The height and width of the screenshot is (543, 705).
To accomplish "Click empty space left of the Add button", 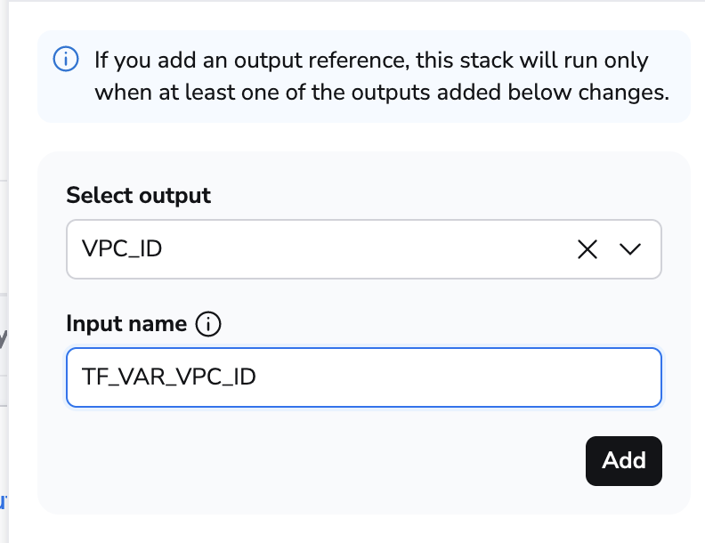I will click(x=356, y=461).
